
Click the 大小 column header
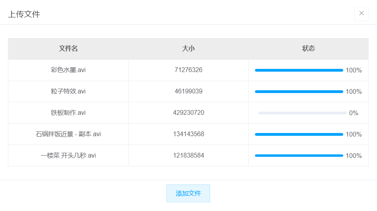(x=188, y=49)
